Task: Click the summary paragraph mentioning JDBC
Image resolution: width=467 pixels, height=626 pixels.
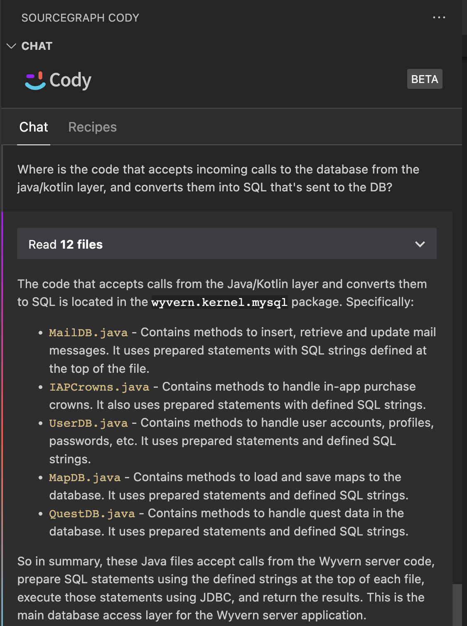Action: (x=226, y=588)
